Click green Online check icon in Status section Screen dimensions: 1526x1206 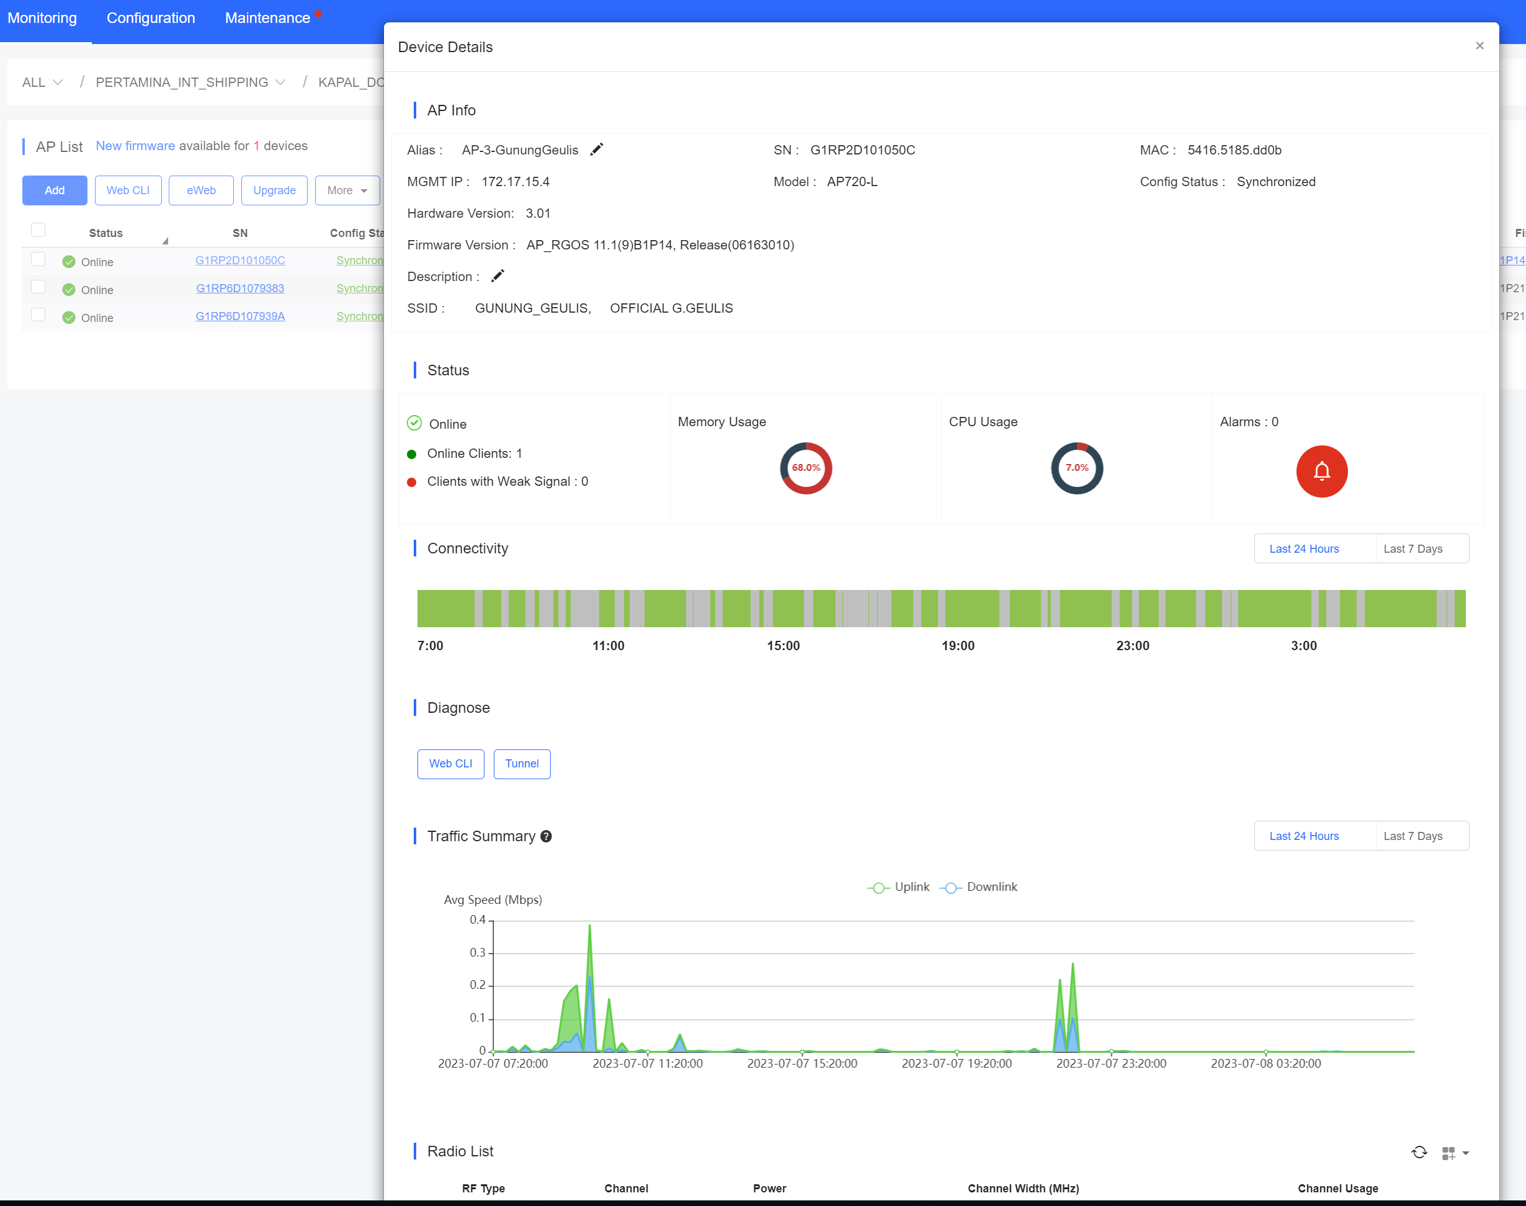point(414,423)
